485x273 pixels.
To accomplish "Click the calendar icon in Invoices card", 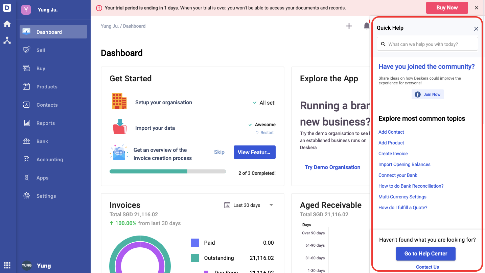I will [x=227, y=205].
